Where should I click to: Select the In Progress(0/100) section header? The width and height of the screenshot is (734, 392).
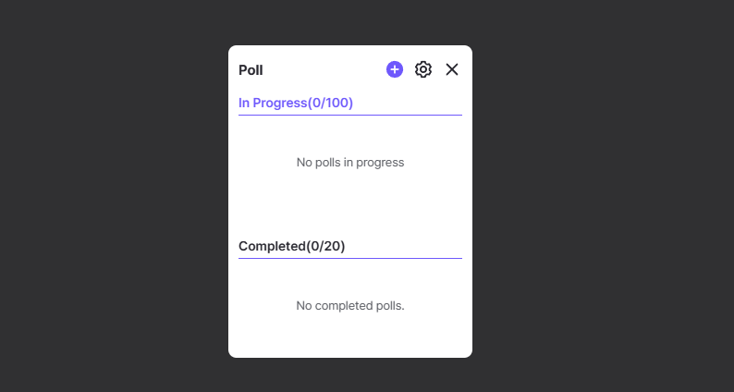[296, 103]
